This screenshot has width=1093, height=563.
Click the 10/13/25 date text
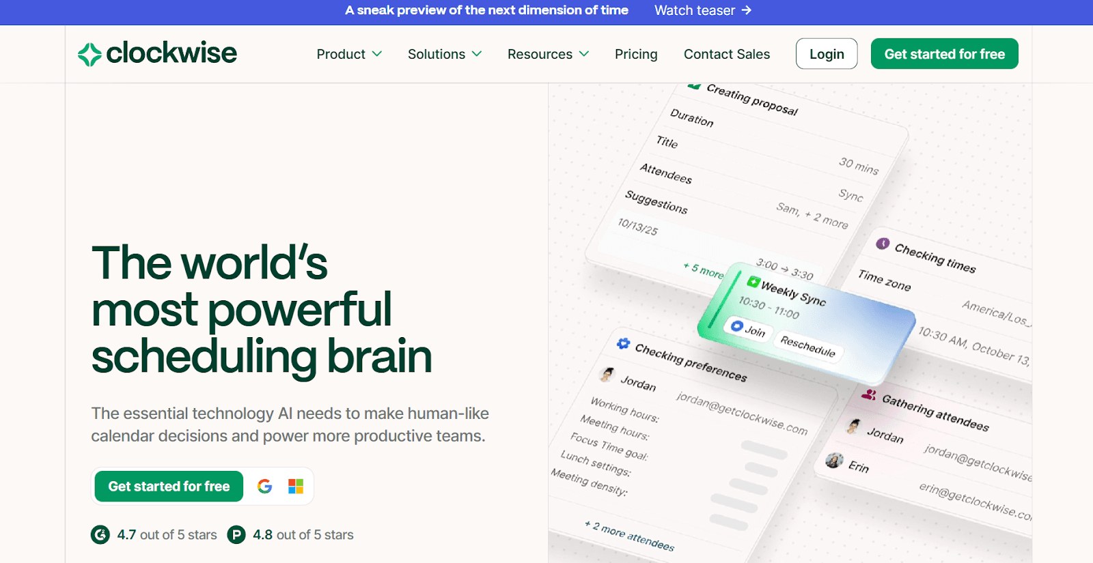coord(637,226)
